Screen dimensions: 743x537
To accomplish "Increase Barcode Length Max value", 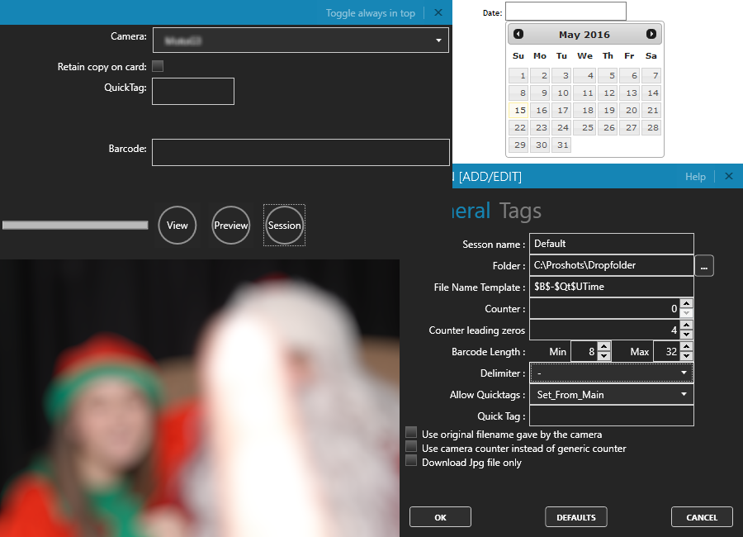I will (x=686, y=347).
